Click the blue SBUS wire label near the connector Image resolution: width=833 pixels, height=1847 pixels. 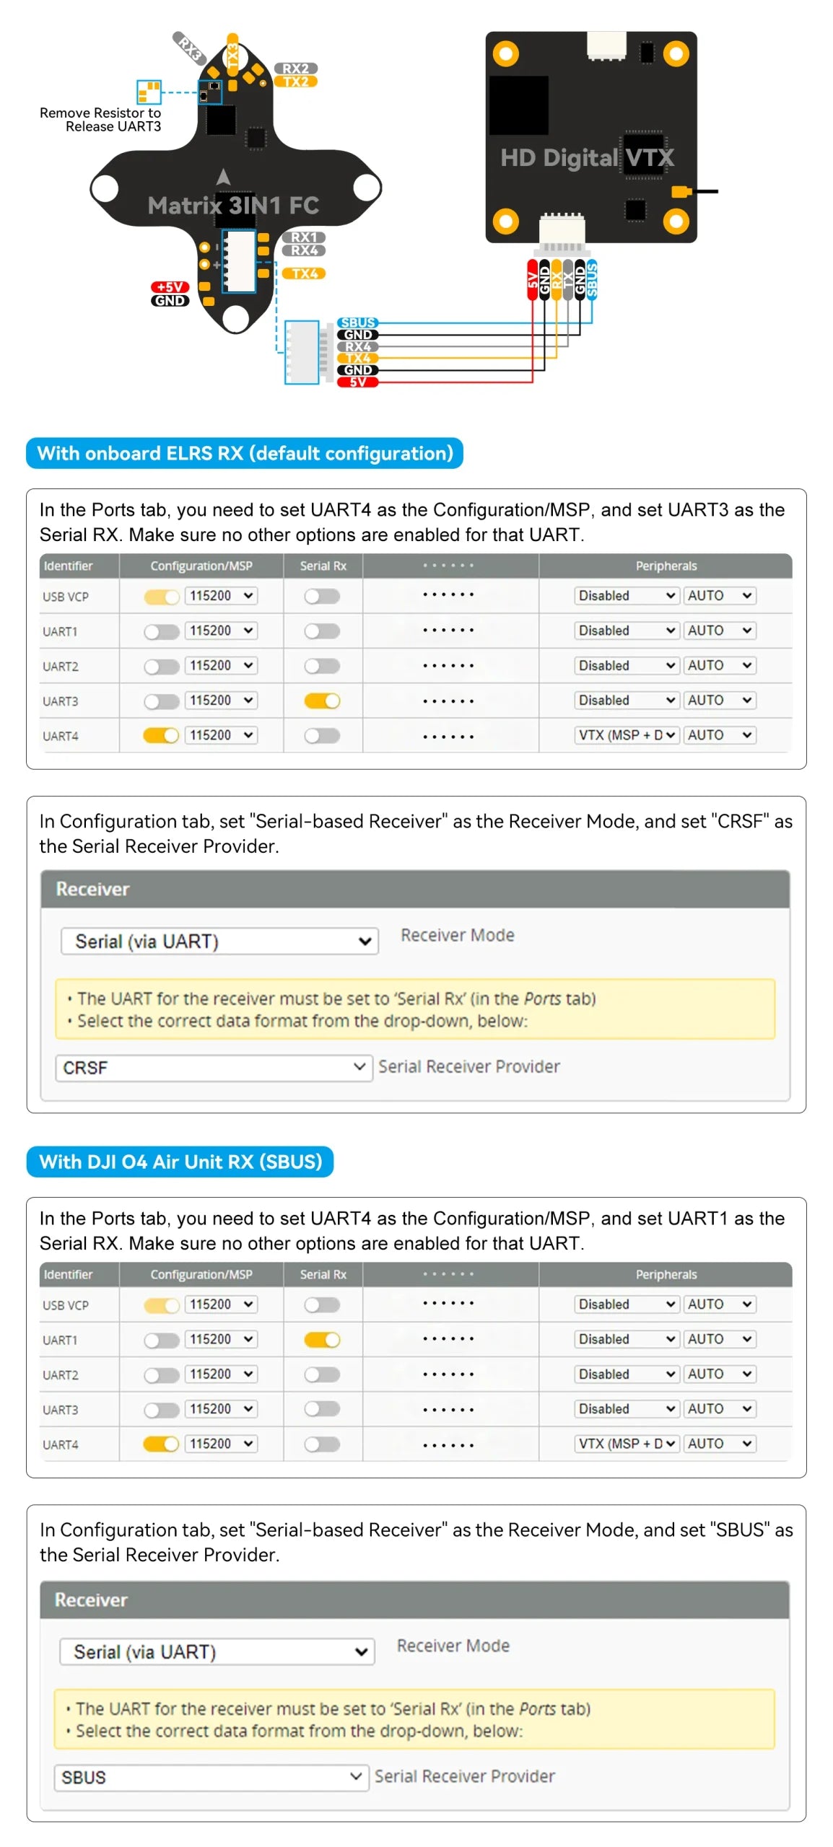358,323
